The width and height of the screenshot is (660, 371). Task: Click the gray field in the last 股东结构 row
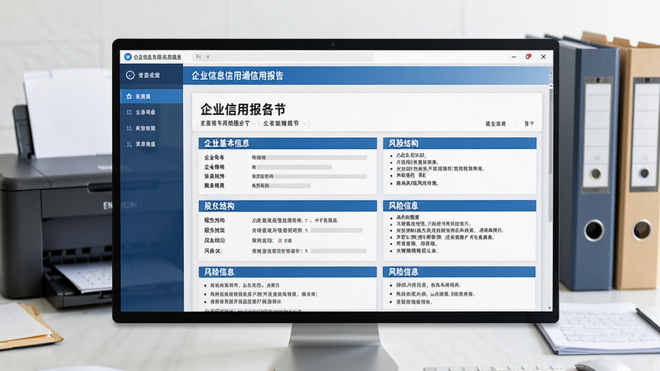(x=339, y=251)
